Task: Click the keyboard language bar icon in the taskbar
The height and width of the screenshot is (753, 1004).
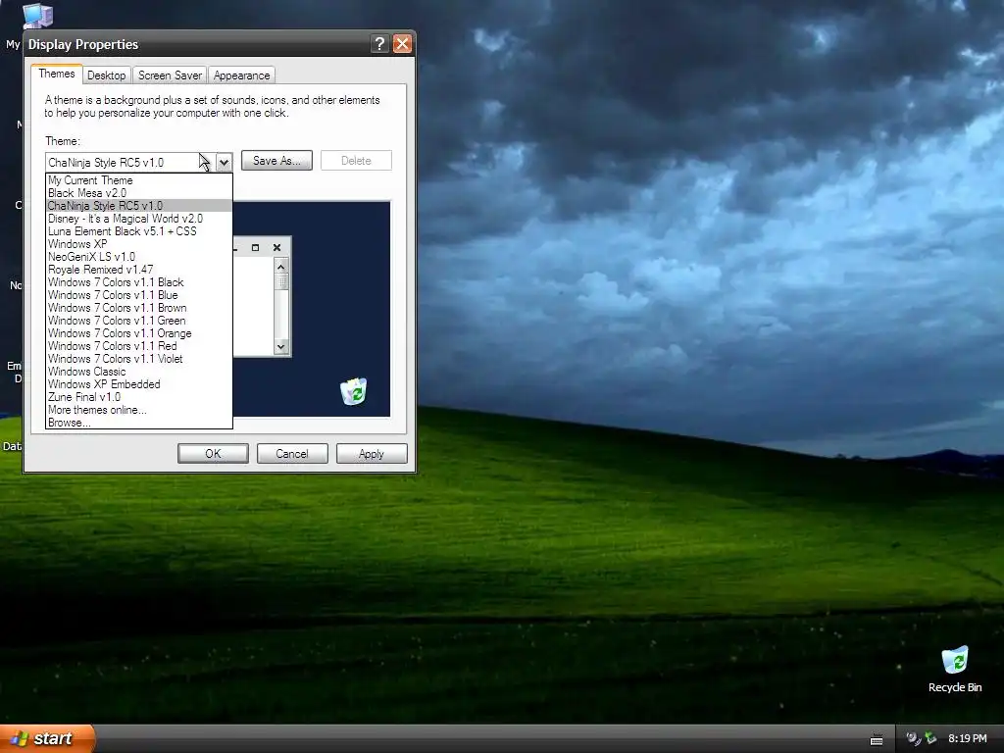Action: pos(877,739)
